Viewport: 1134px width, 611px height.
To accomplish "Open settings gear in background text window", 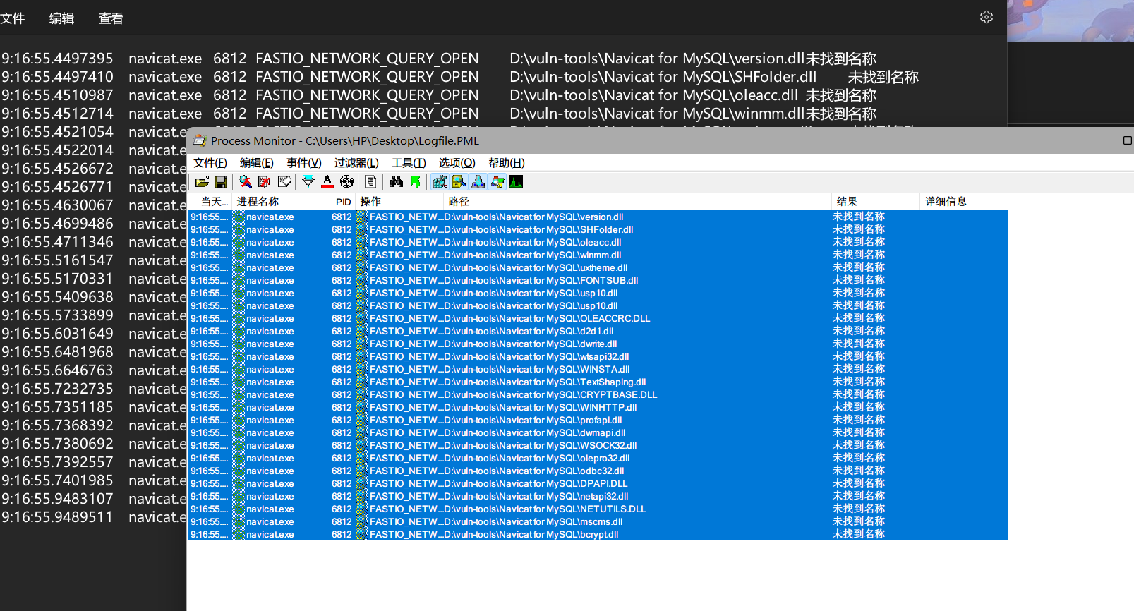I will point(987,17).
